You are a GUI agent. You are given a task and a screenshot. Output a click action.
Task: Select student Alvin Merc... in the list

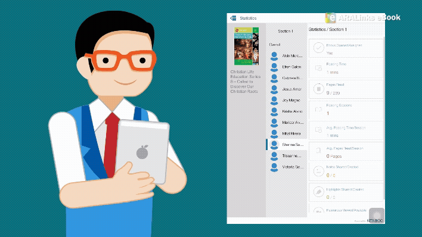(x=286, y=56)
